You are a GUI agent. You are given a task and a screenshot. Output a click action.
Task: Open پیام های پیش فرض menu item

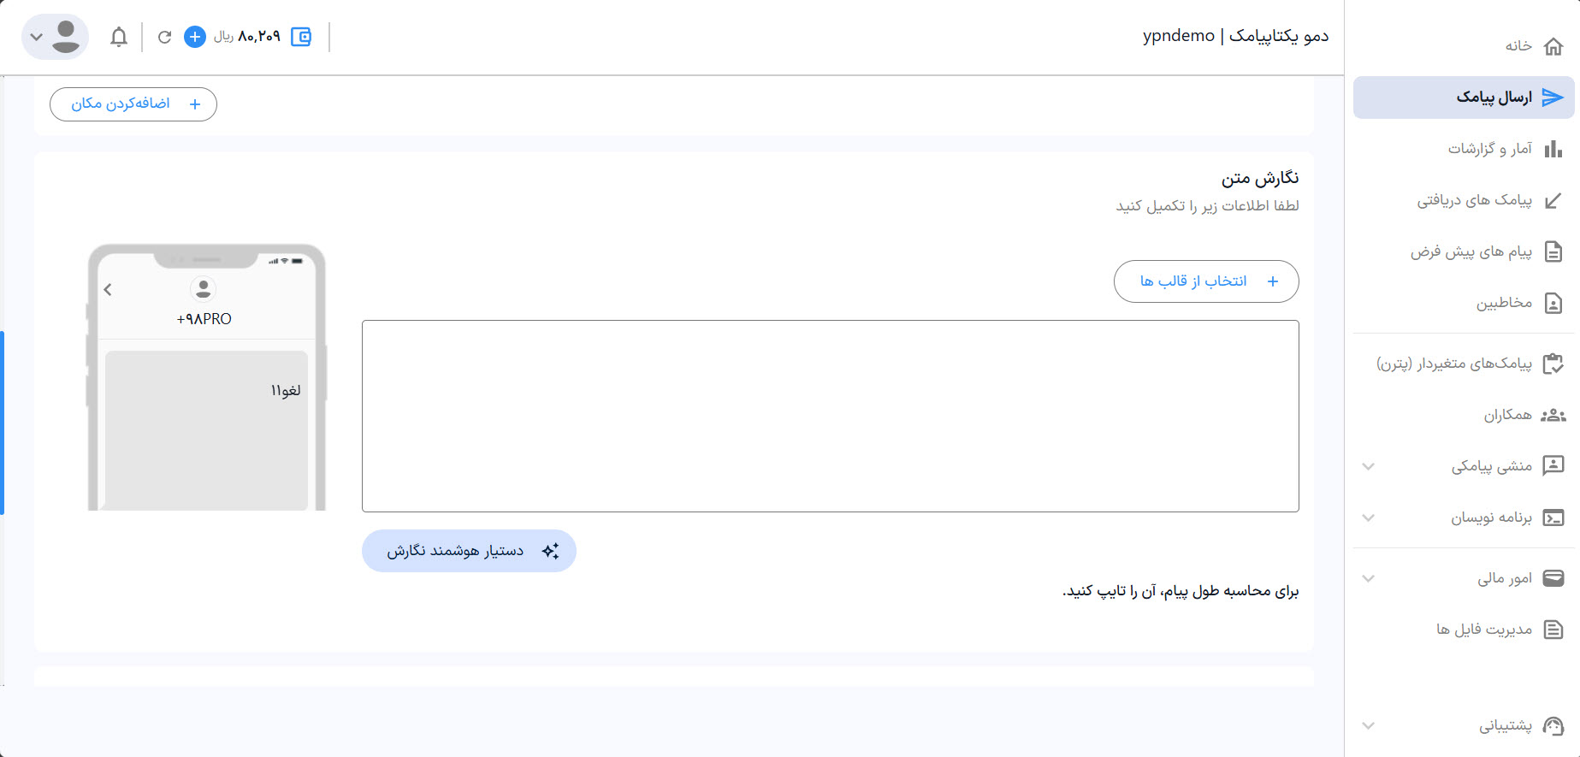point(1471,251)
